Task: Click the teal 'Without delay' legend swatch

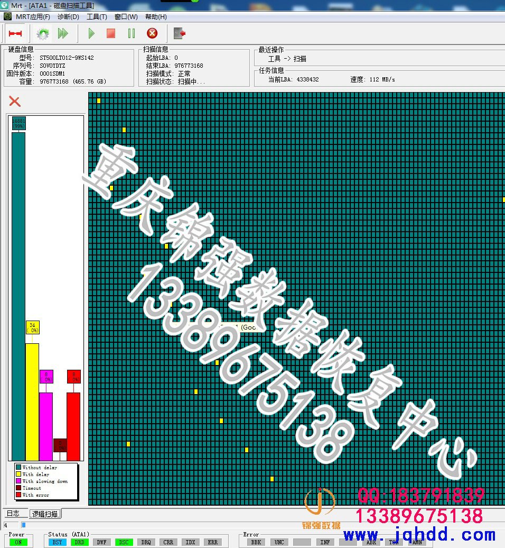Action: point(18,467)
